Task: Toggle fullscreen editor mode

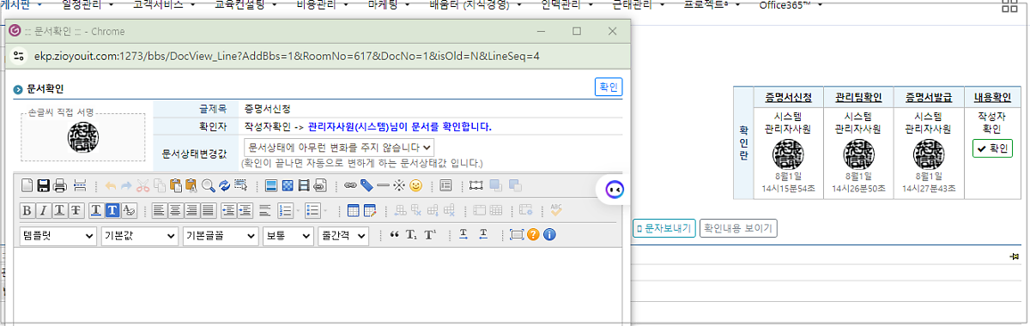Action: (x=517, y=234)
